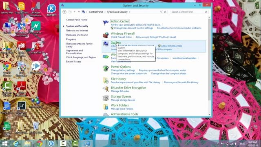Image resolution: width=261 pixels, height=147 pixels.
Task: Open the Recycle Bin on the desktop
Action: 36,128
